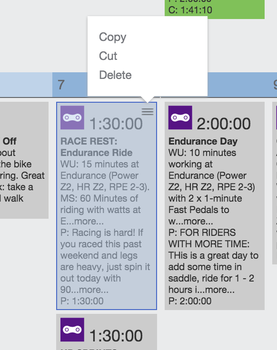Click Delete in the workout menu

115,75
